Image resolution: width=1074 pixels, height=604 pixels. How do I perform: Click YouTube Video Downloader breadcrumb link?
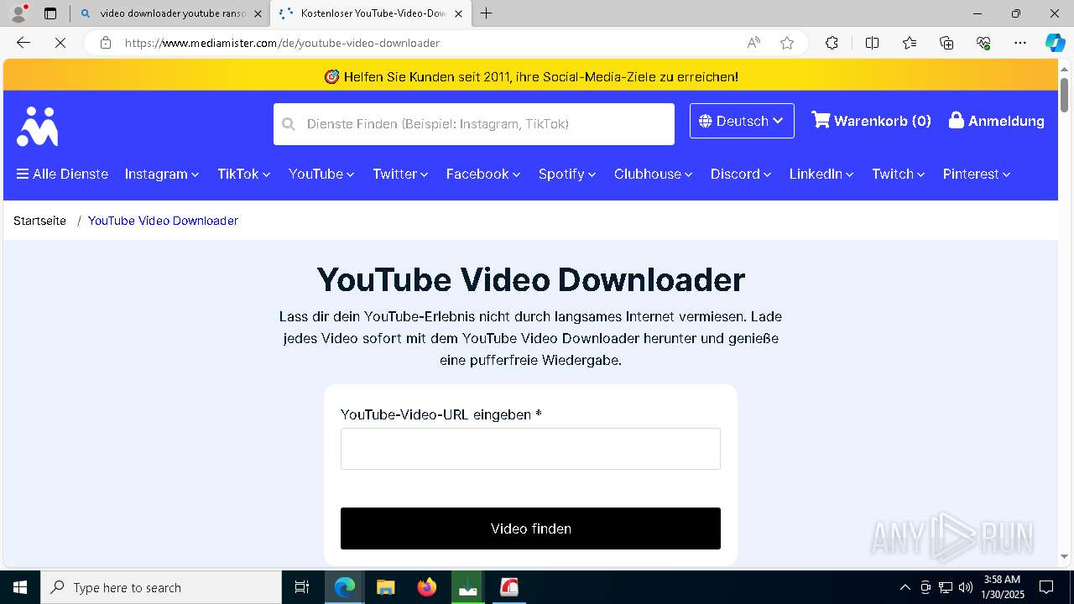point(163,221)
